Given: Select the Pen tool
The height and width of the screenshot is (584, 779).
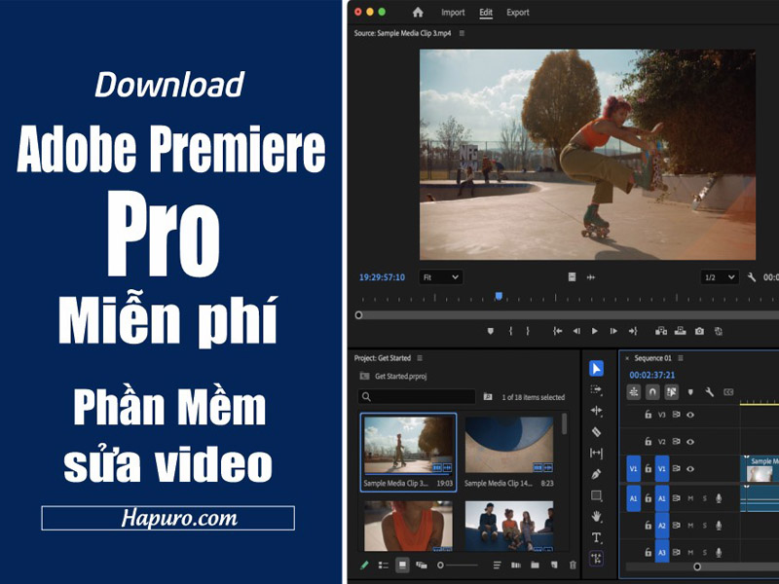Looking at the screenshot, I should (x=597, y=474).
